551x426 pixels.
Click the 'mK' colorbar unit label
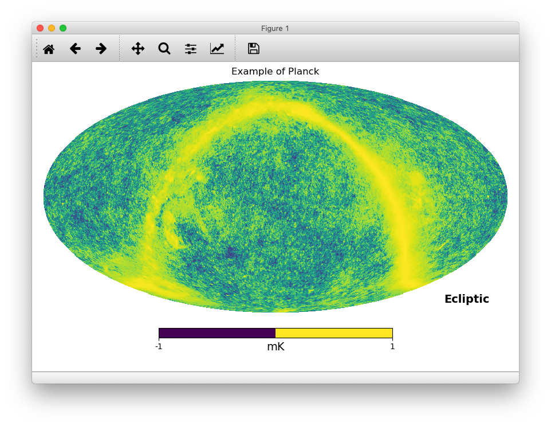pos(275,346)
